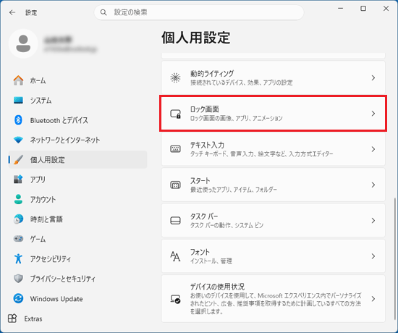Open ロック画面 via its chevron arrow
Screen dimensions: 398x333
[x=373, y=114]
